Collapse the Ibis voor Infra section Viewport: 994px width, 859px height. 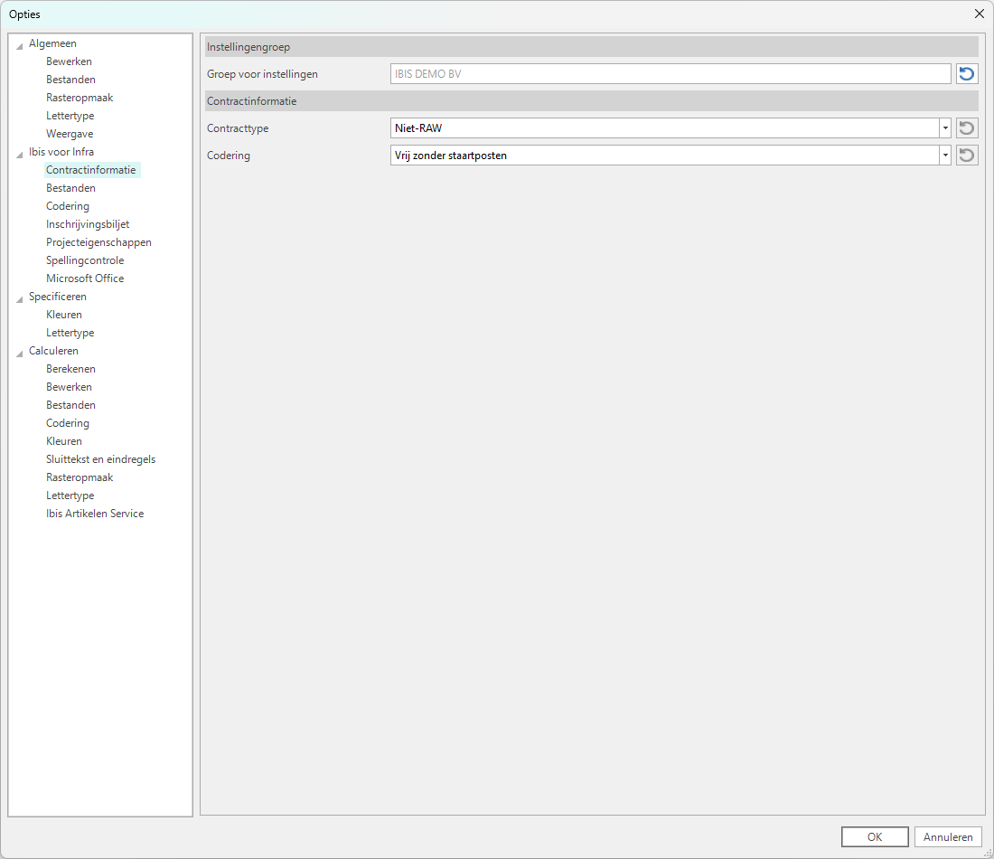(20, 153)
